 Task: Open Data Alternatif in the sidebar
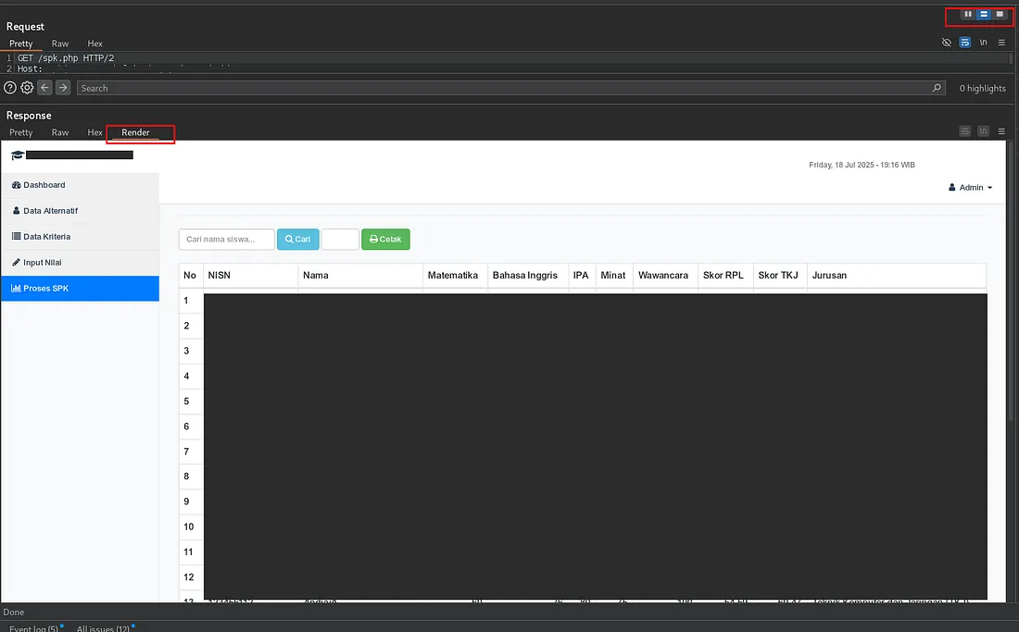(x=80, y=211)
